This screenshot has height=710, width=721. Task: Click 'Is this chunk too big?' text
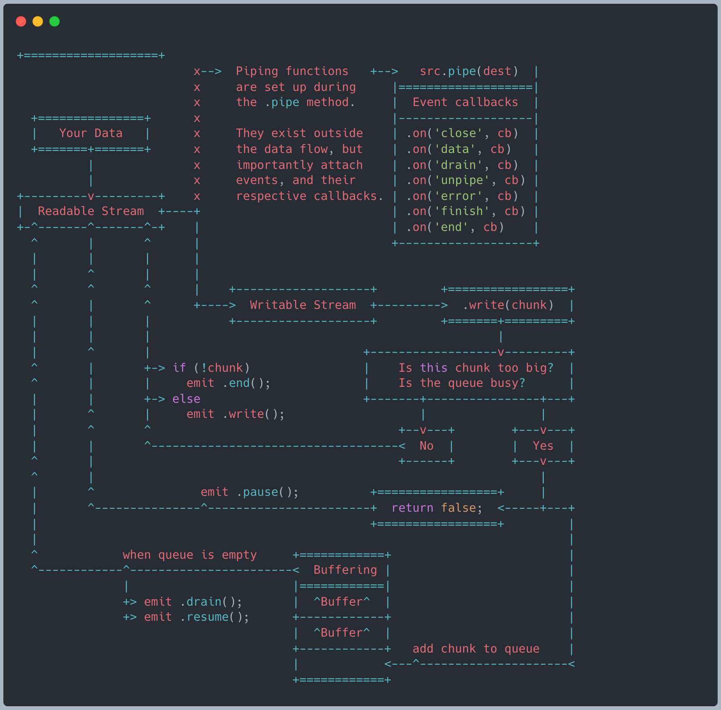(x=476, y=368)
